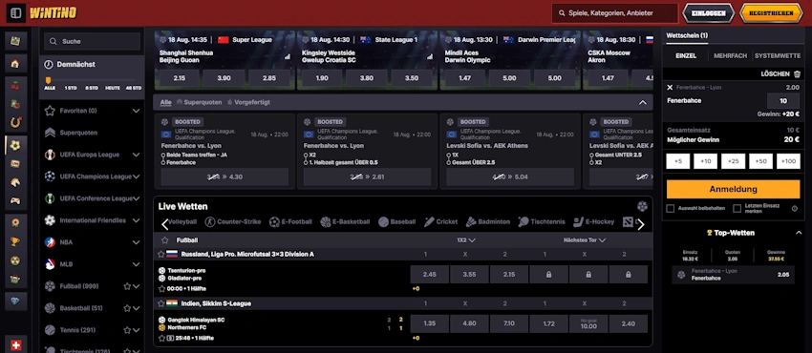Open the Nächstes Tor market dropdown
Viewport: 812px width, 353px height.
(585, 240)
